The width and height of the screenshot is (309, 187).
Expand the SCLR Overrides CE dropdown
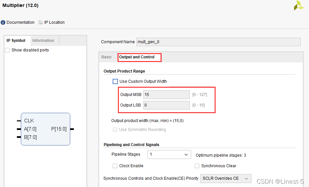tap(226, 178)
